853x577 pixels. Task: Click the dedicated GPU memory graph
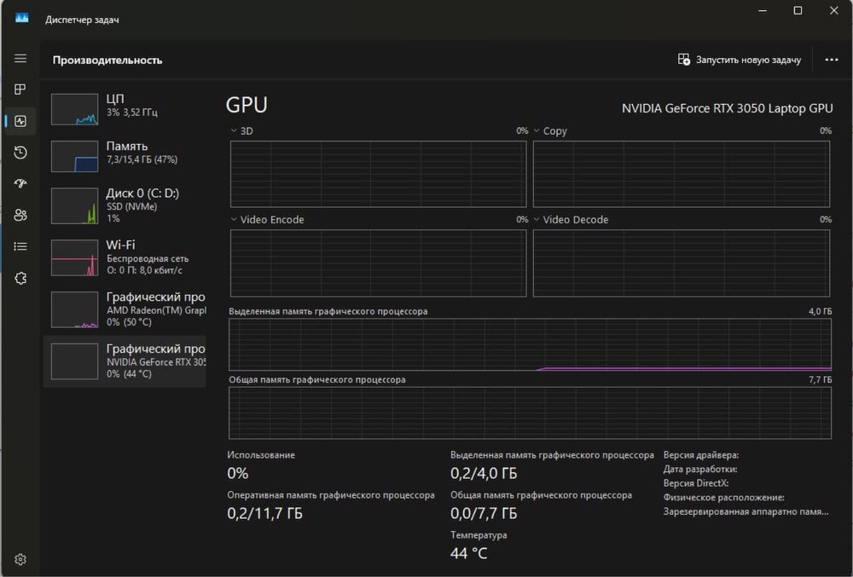tap(530, 344)
